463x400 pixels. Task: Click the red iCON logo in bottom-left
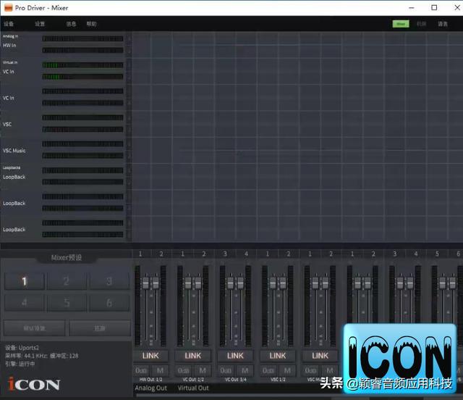(34, 384)
